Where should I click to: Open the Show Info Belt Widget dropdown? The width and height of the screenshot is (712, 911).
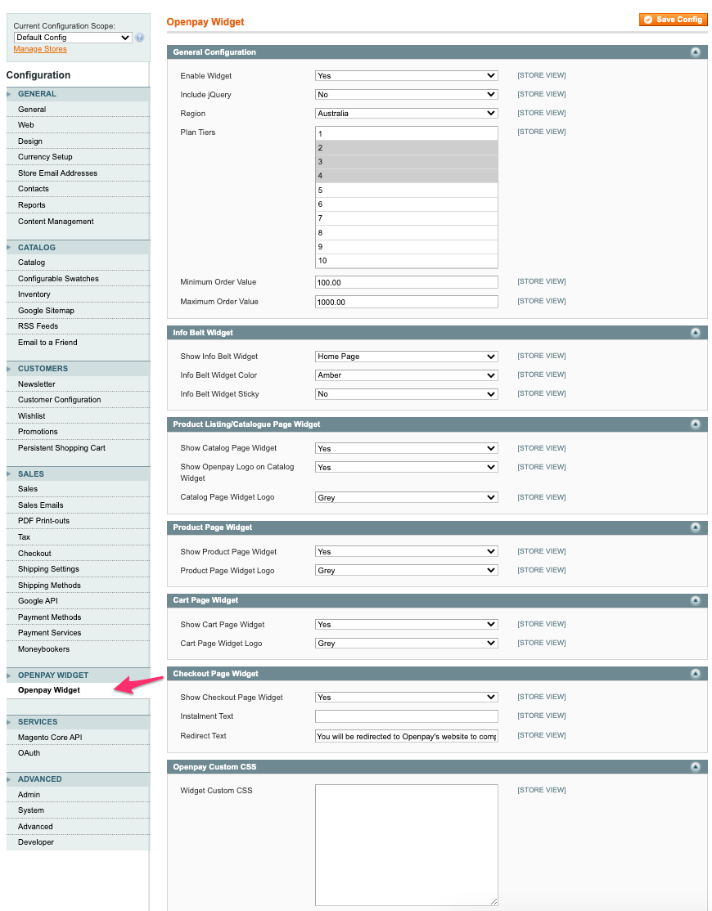[406, 356]
